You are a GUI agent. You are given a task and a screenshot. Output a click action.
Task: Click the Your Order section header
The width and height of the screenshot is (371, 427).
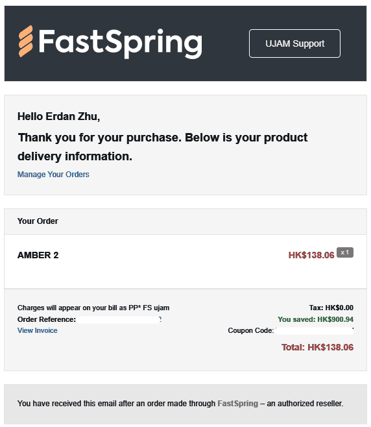pos(38,221)
